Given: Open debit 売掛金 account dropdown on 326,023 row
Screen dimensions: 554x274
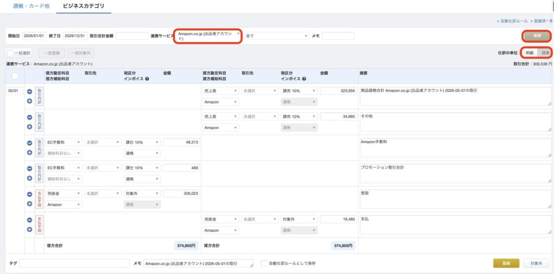Looking at the screenshot, I should click(x=64, y=193).
